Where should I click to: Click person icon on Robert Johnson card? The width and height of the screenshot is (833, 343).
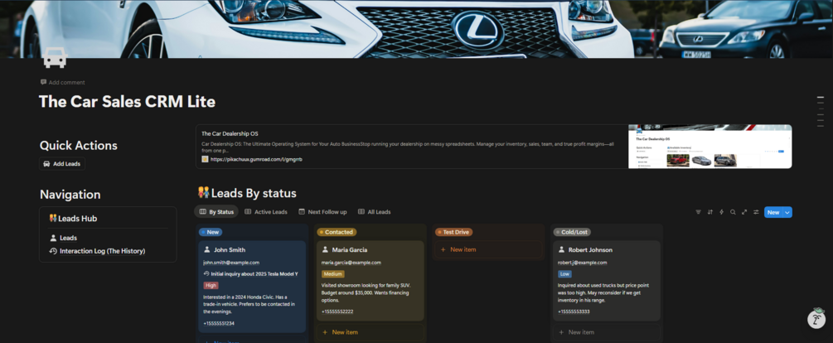(561, 249)
